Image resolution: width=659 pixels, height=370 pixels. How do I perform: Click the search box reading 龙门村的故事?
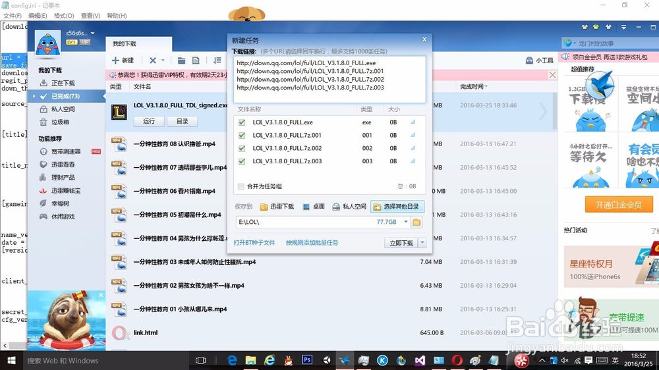[610, 43]
